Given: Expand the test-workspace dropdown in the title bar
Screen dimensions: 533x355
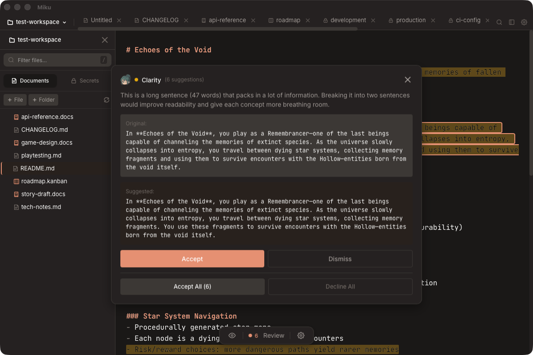Looking at the screenshot, I should [37, 22].
